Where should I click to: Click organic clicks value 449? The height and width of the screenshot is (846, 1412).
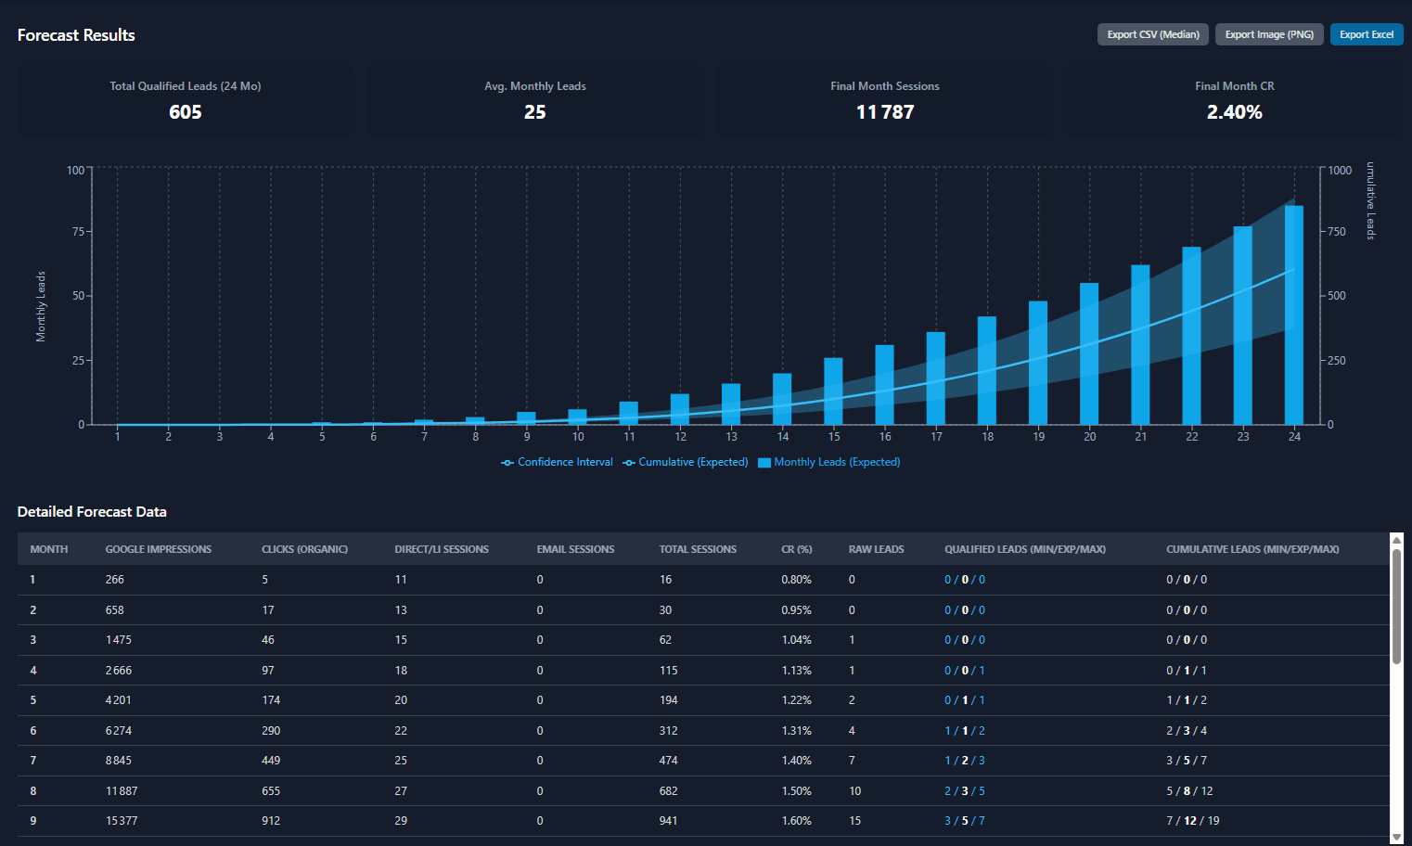[271, 761]
